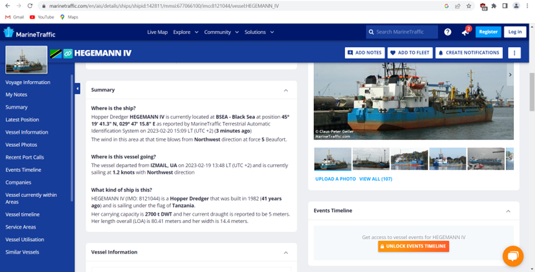Collapse the Summary panel chevron

[x=286, y=90]
